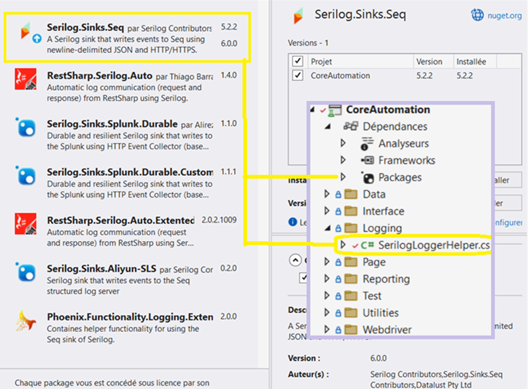Click the Data folder icon
Image resolution: width=528 pixels, height=389 pixels.
point(351,194)
